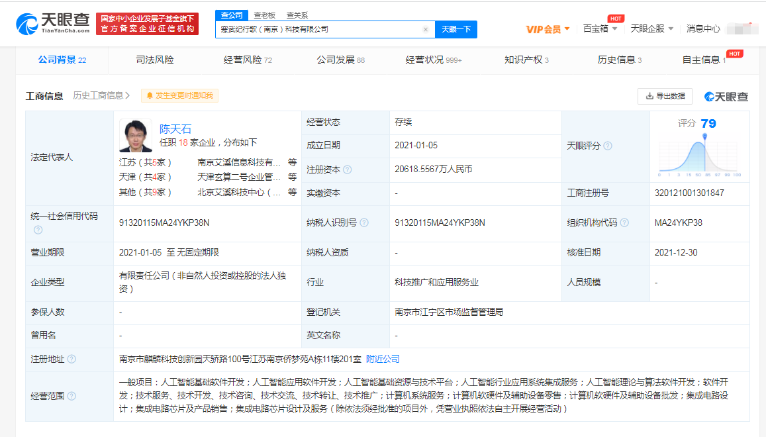This screenshot has width=766, height=437.
Task: Open 南京艾溪信息科技有 company link
Action: click(x=239, y=162)
